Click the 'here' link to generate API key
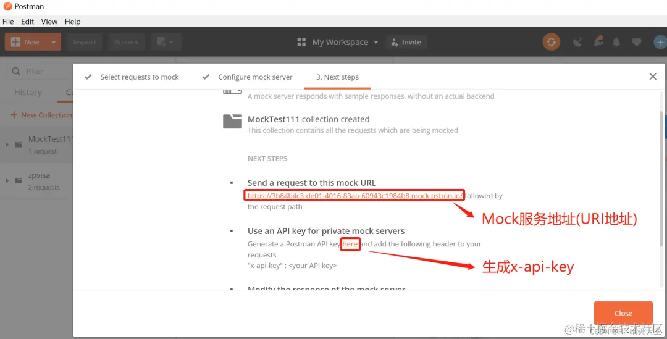Image resolution: width=667 pixels, height=339 pixels. (350, 244)
